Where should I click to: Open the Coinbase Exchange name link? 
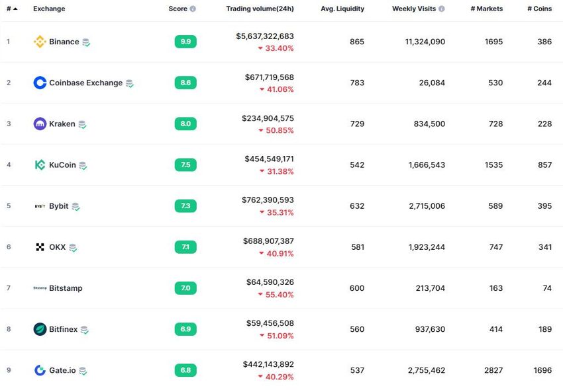(85, 83)
